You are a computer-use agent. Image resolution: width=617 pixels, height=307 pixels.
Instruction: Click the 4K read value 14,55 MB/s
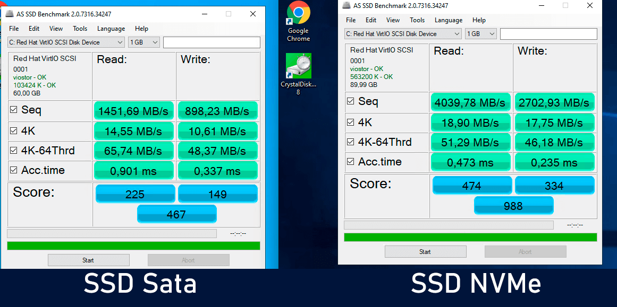(x=134, y=131)
